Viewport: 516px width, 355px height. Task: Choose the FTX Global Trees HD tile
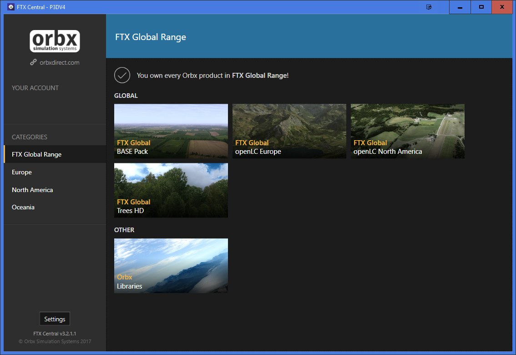(171, 190)
